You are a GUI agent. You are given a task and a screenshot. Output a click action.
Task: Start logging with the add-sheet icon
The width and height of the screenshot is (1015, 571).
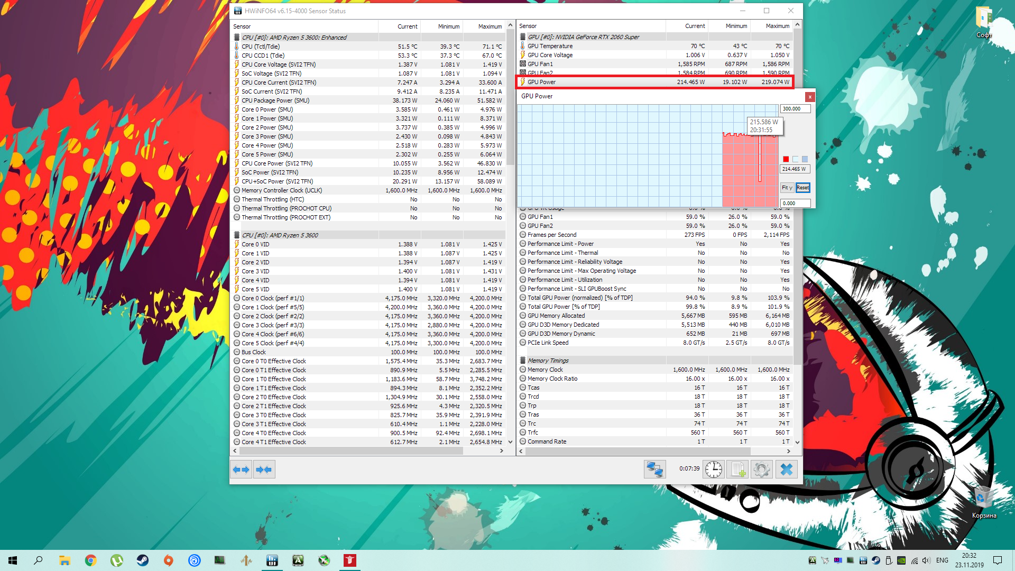738,469
